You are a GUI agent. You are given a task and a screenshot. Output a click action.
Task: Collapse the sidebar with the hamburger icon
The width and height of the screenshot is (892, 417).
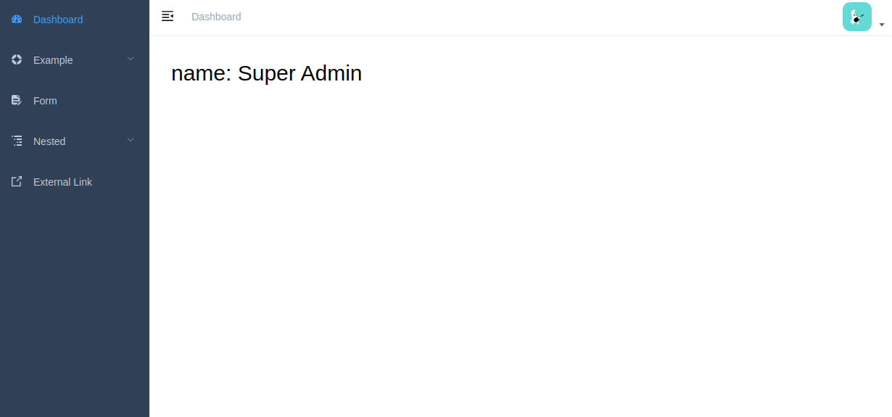click(x=168, y=16)
